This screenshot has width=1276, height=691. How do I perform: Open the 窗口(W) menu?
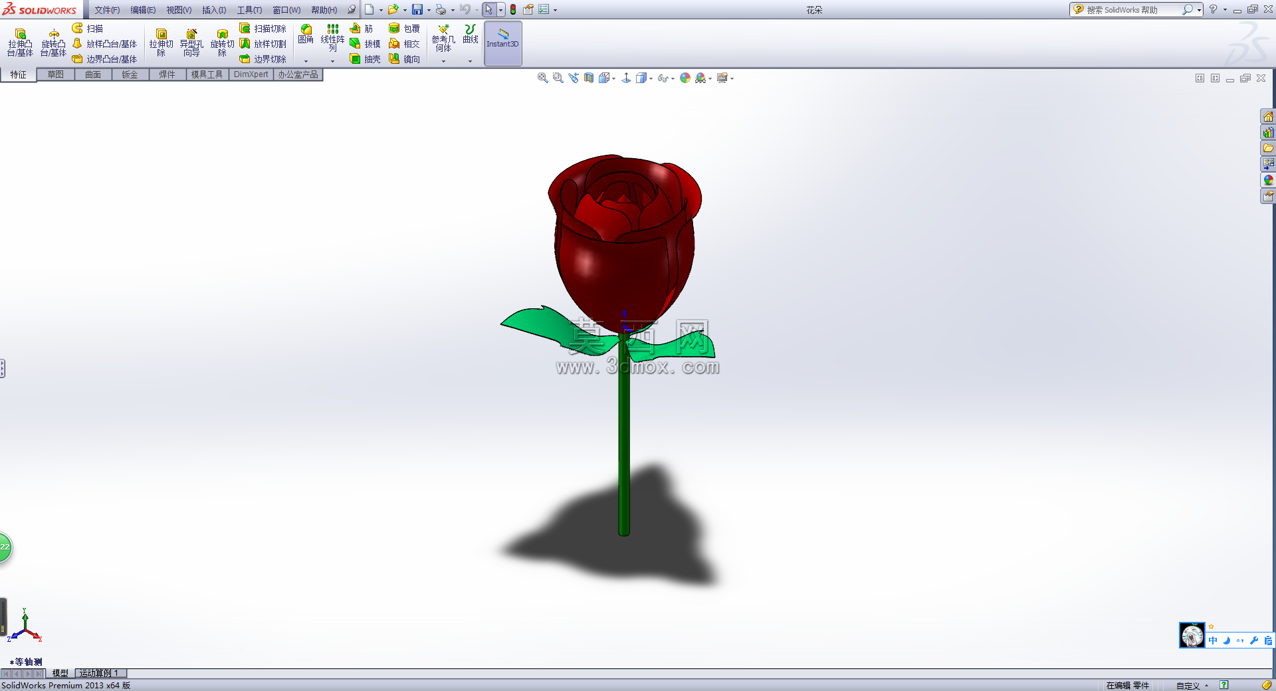[x=286, y=10]
